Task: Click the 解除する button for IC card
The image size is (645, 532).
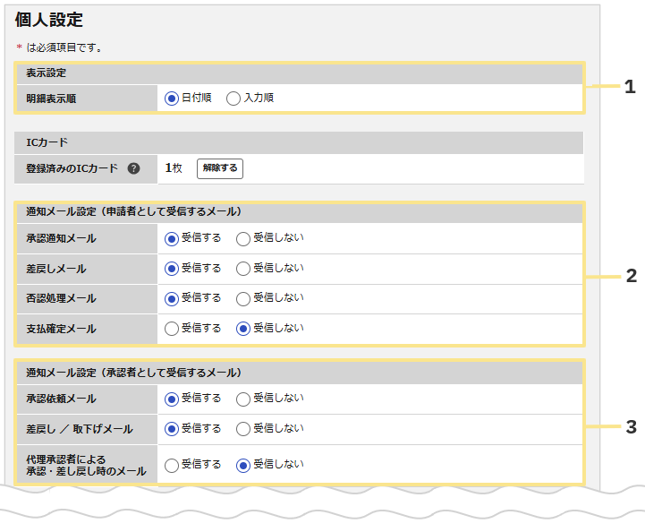Action: point(220,168)
